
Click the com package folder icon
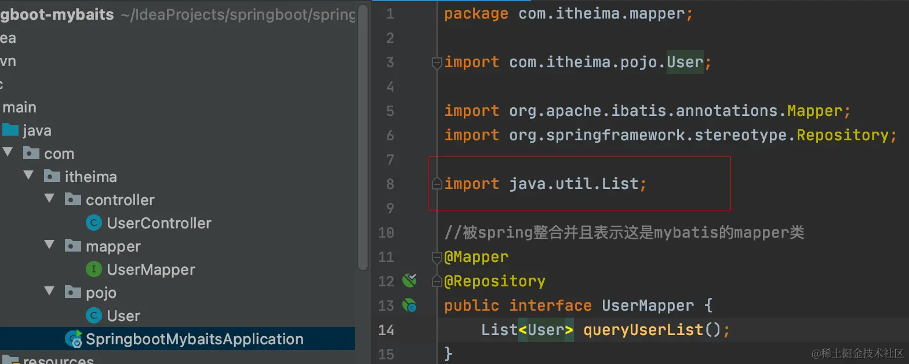pos(31,154)
